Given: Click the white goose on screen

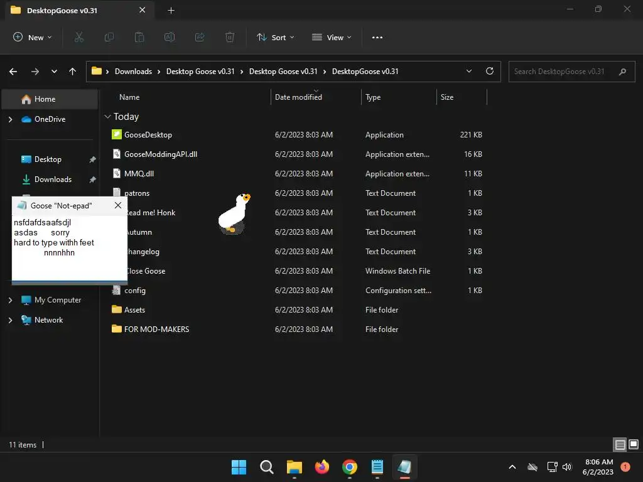Looking at the screenshot, I should point(233,214).
